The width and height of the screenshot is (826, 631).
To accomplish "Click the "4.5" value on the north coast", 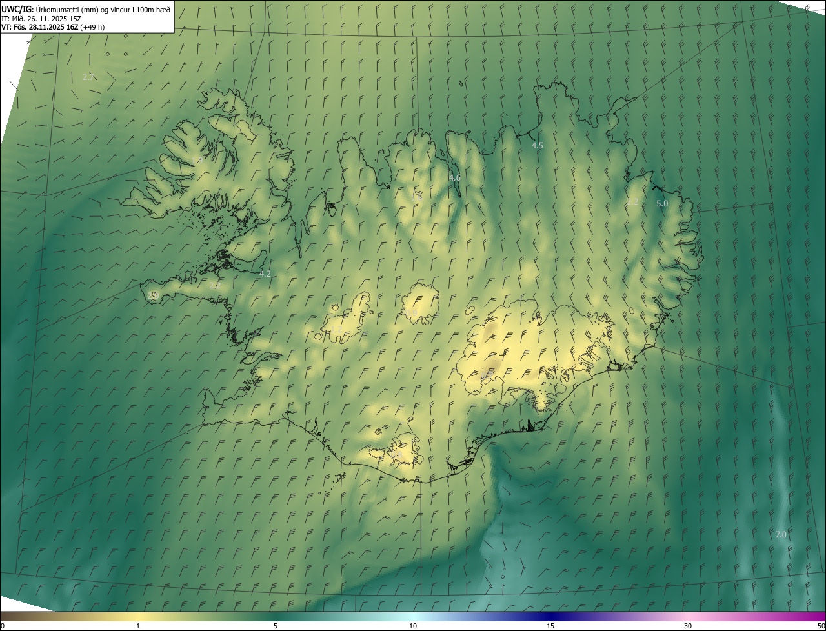I will pyautogui.click(x=537, y=146).
